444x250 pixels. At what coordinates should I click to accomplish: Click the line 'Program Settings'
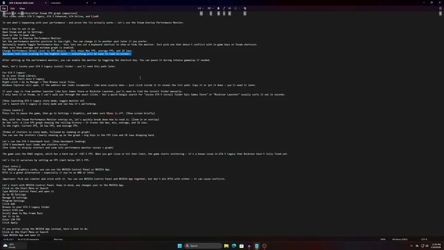(x=14, y=201)
